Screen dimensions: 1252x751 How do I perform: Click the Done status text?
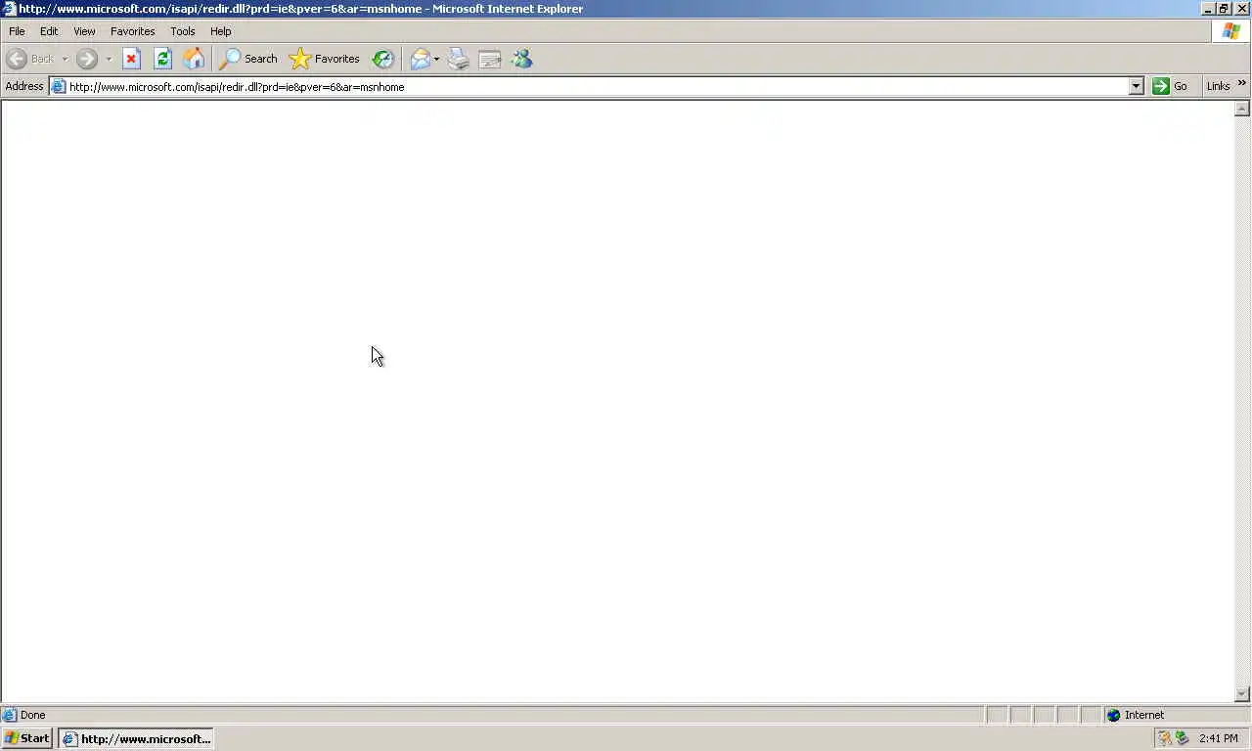[32, 715]
